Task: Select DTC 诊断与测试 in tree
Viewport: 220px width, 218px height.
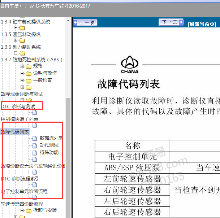Action: pyautogui.click(x=18, y=106)
